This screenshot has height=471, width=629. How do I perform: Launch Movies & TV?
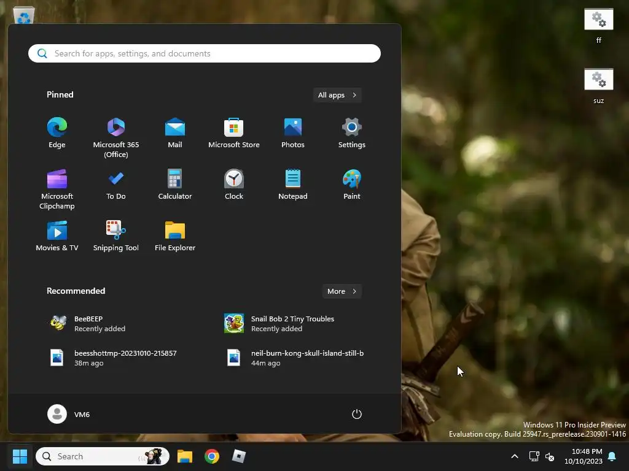[57, 236]
